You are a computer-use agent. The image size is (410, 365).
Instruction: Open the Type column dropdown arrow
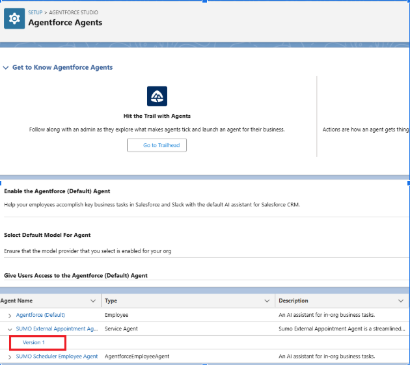(267, 301)
